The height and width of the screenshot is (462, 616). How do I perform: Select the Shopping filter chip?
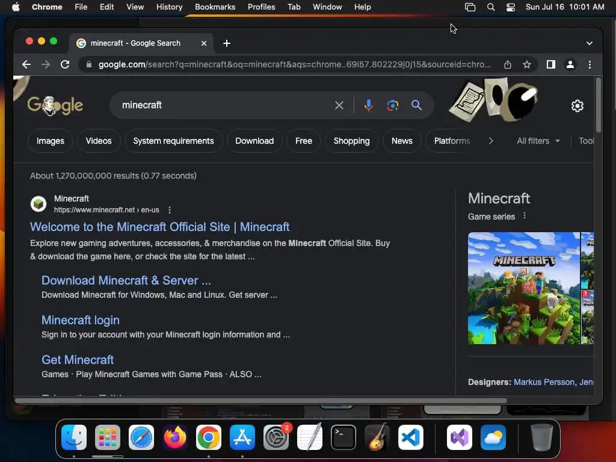tap(351, 141)
